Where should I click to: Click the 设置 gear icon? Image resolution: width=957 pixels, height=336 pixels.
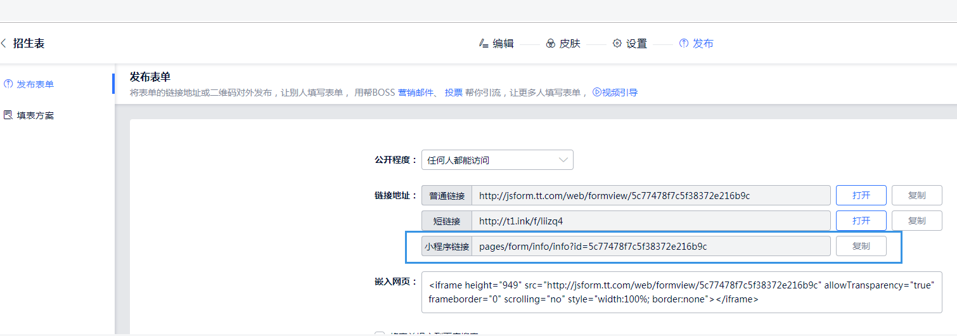617,44
